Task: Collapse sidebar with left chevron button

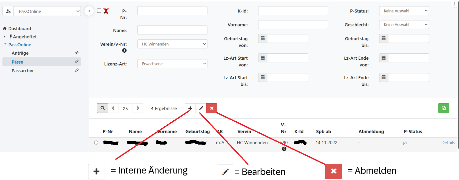Action: pos(89,11)
